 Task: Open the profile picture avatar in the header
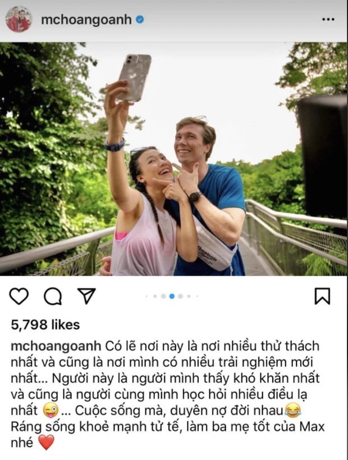(19, 19)
